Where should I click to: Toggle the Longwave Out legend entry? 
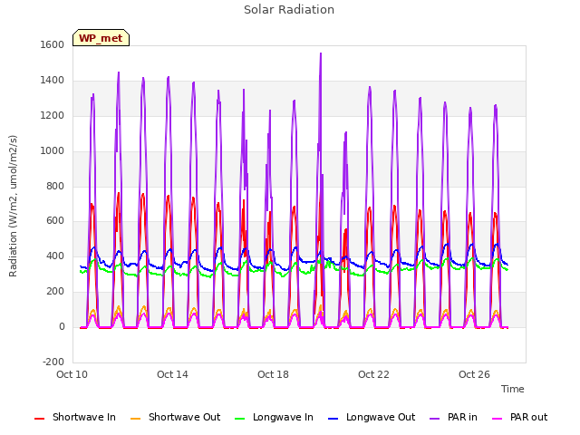click(372, 417)
